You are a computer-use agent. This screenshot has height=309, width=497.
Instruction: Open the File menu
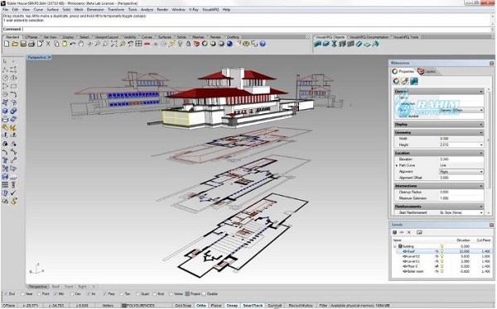click(x=6, y=10)
